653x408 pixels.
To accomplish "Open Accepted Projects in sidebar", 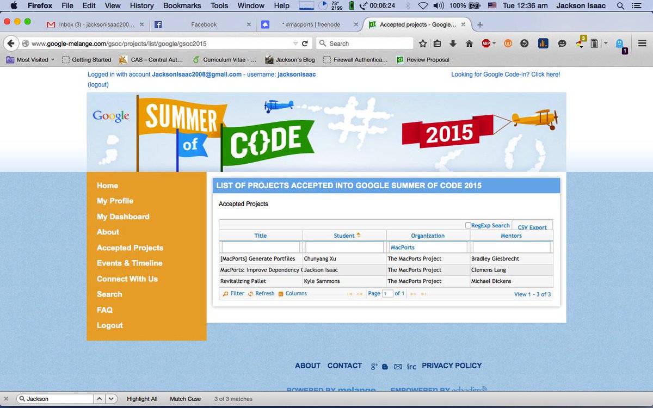I will tap(130, 248).
